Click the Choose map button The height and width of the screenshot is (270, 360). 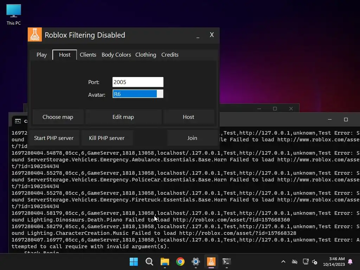pyautogui.click(x=58, y=117)
